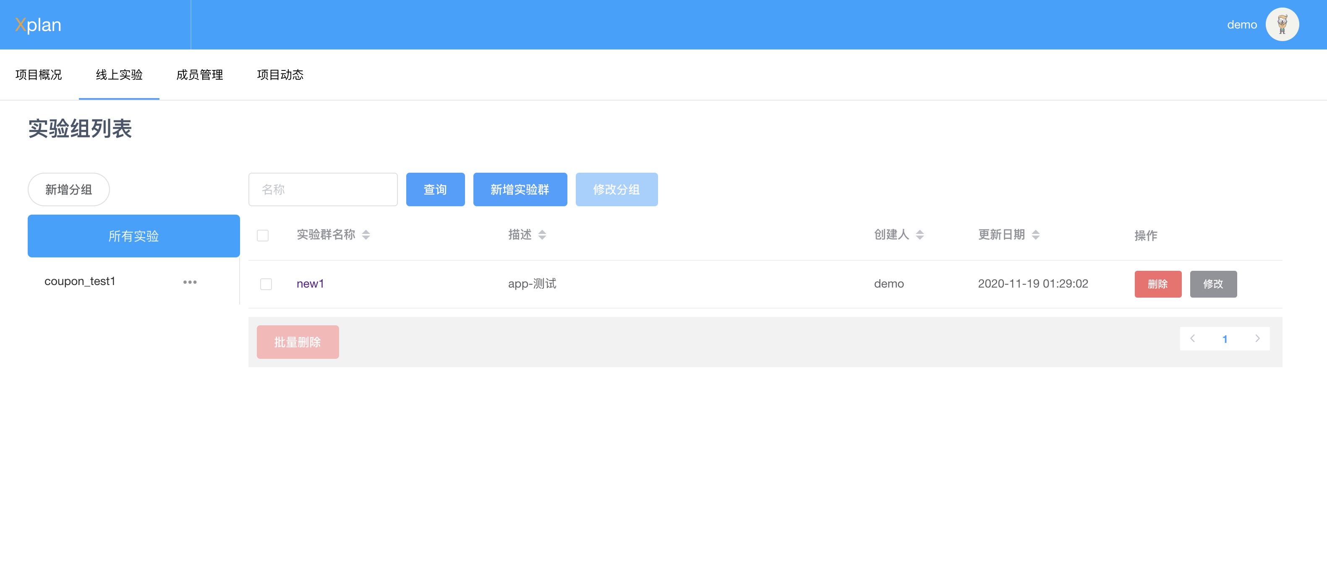Open the coupon_test1 three-dots menu
Screen dimensions: 1327x581
(190, 282)
